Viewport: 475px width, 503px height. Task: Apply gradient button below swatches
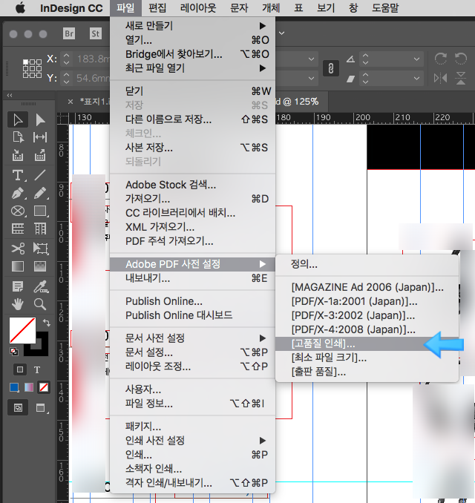tap(29, 387)
